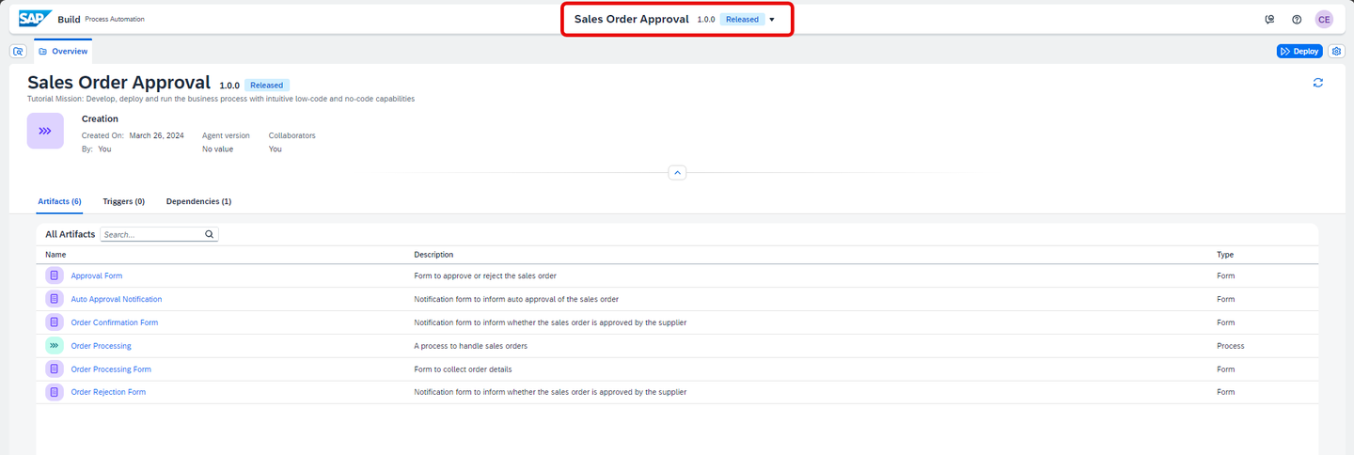Click the Order Processing process icon
Viewport: 1354px width, 455px height.
pos(55,346)
